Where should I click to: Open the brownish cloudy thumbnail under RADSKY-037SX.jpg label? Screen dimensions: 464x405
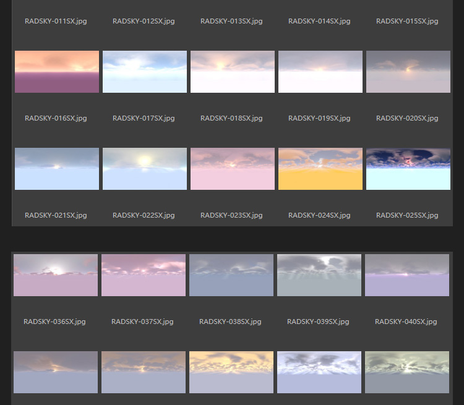(x=144, y=372)
